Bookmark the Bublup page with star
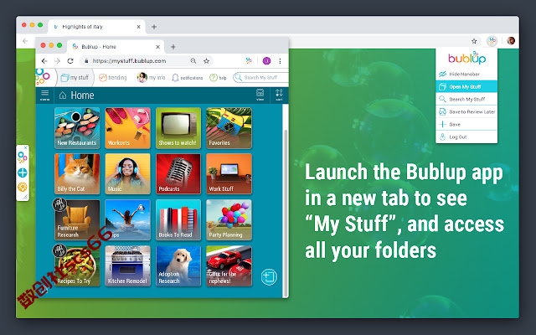Image resolution: width=536 pixels, height=335 pixels. (207, 61)
